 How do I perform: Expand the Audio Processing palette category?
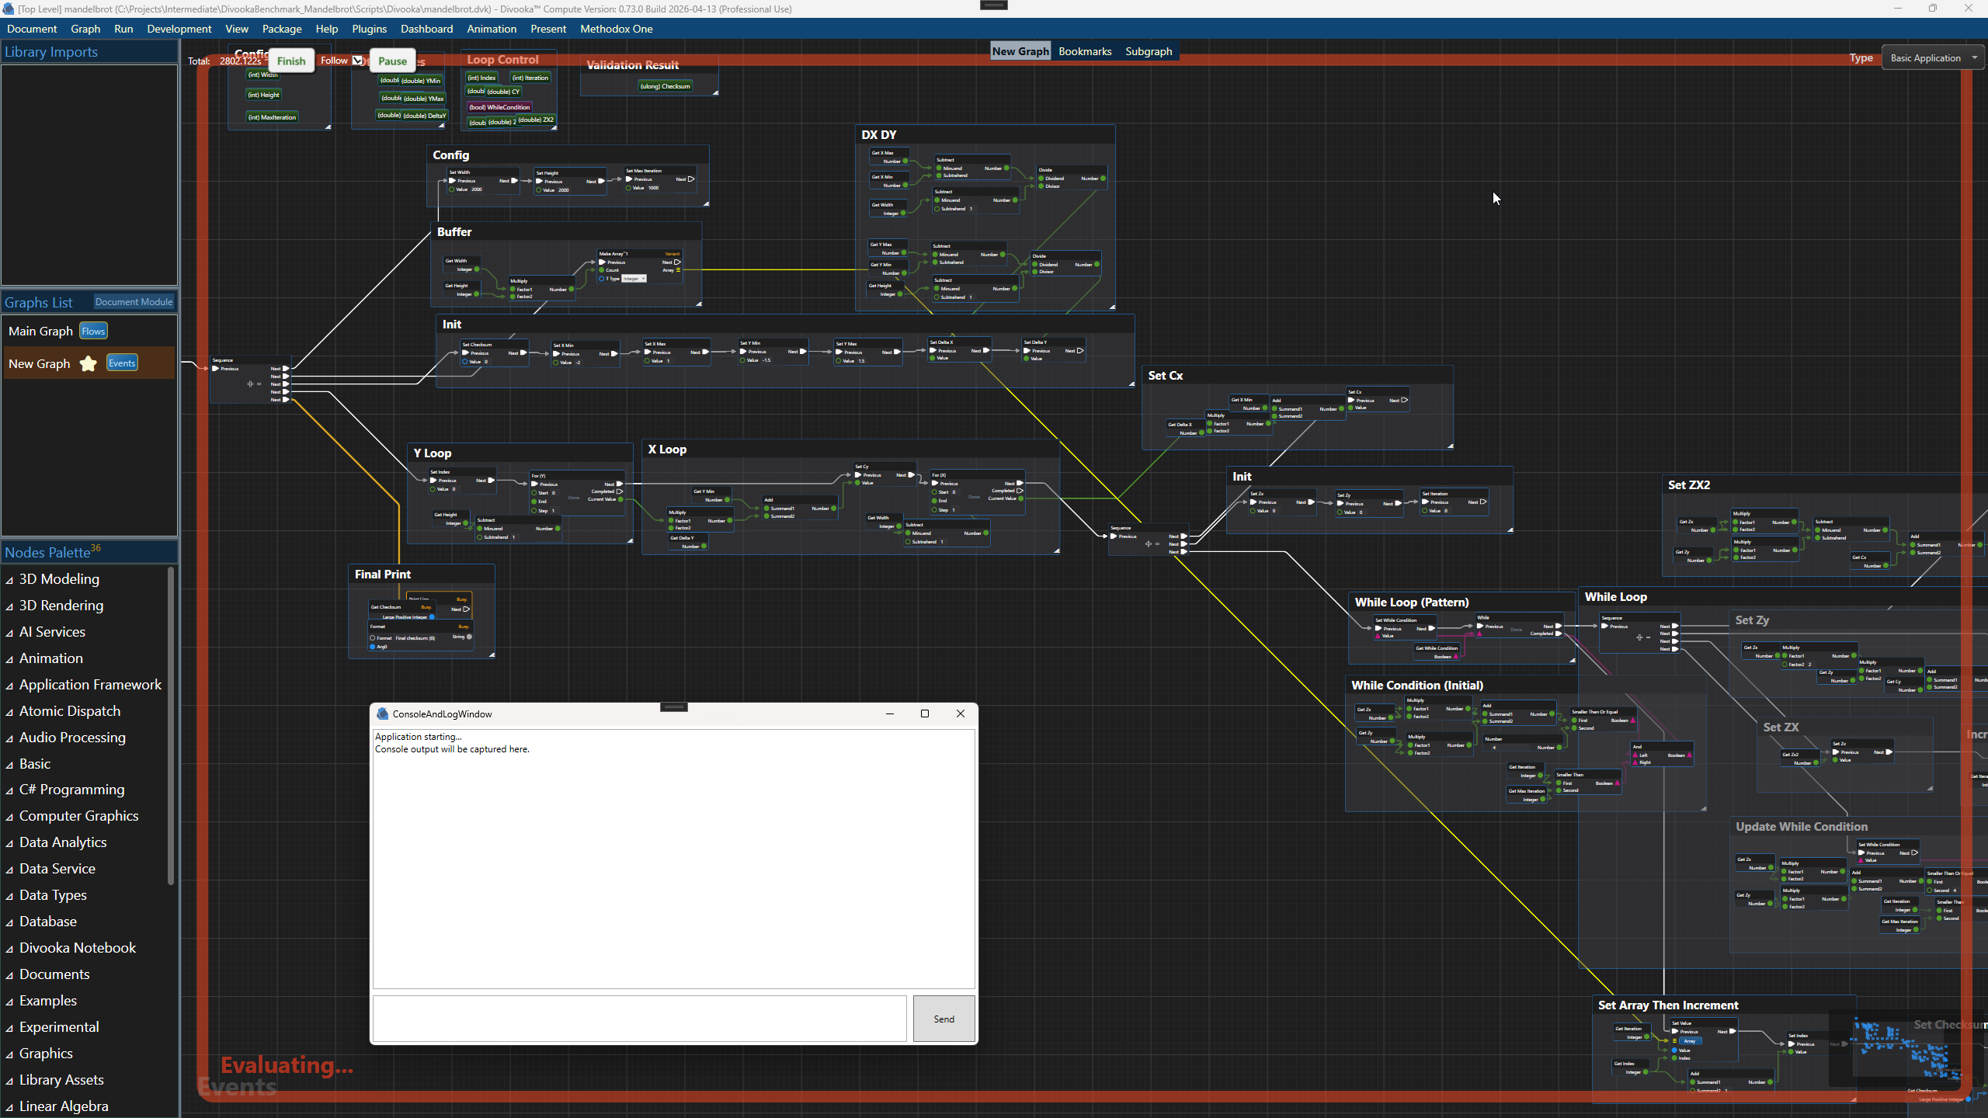tap(9, 738)
